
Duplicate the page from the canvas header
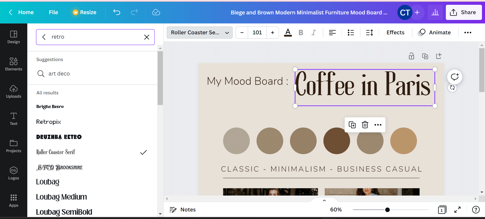pos(425,56)
